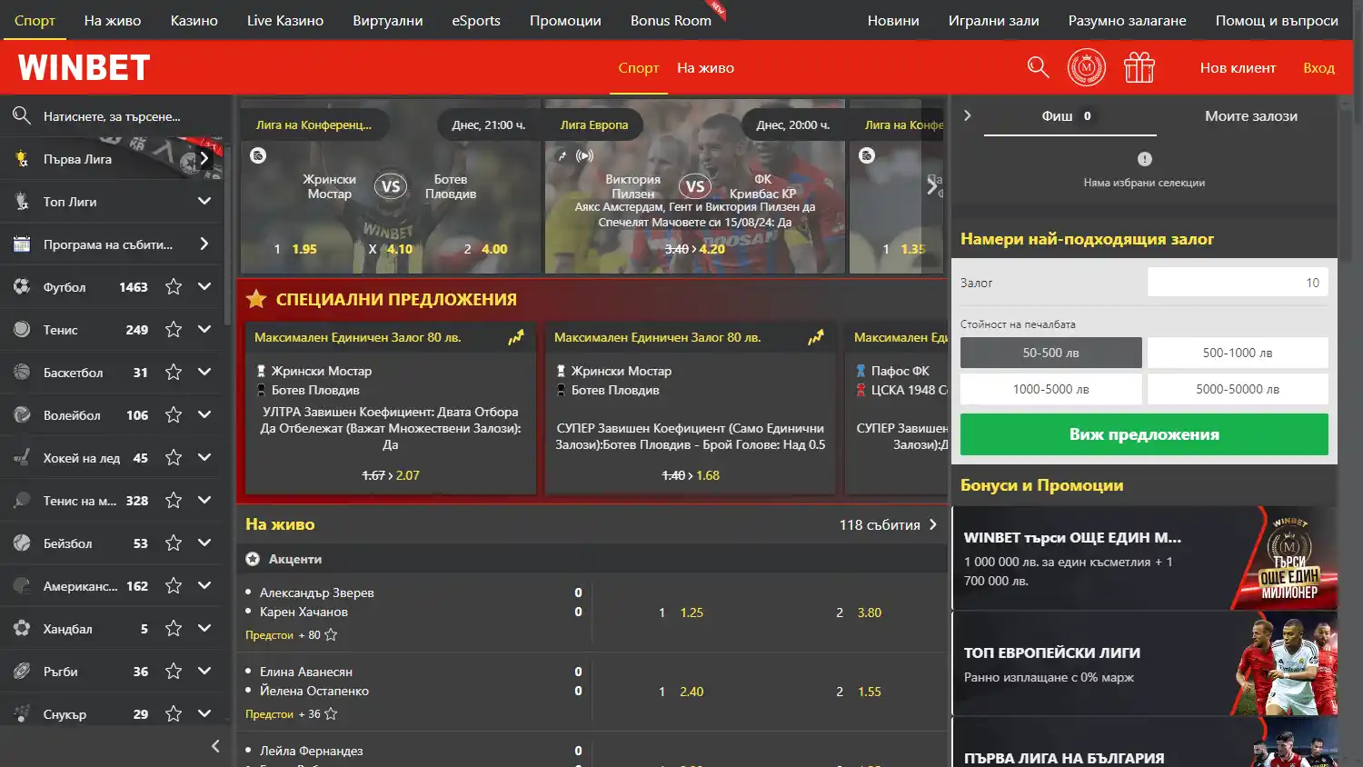Favorite the Zverev vs Khachanov match star
This screenshot has height=767, width=1363.
[x=331, y=634]
